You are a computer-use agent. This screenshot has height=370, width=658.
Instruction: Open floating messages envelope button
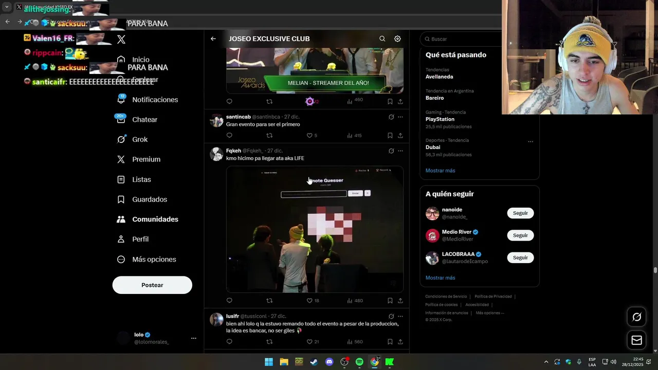[636, 340]
